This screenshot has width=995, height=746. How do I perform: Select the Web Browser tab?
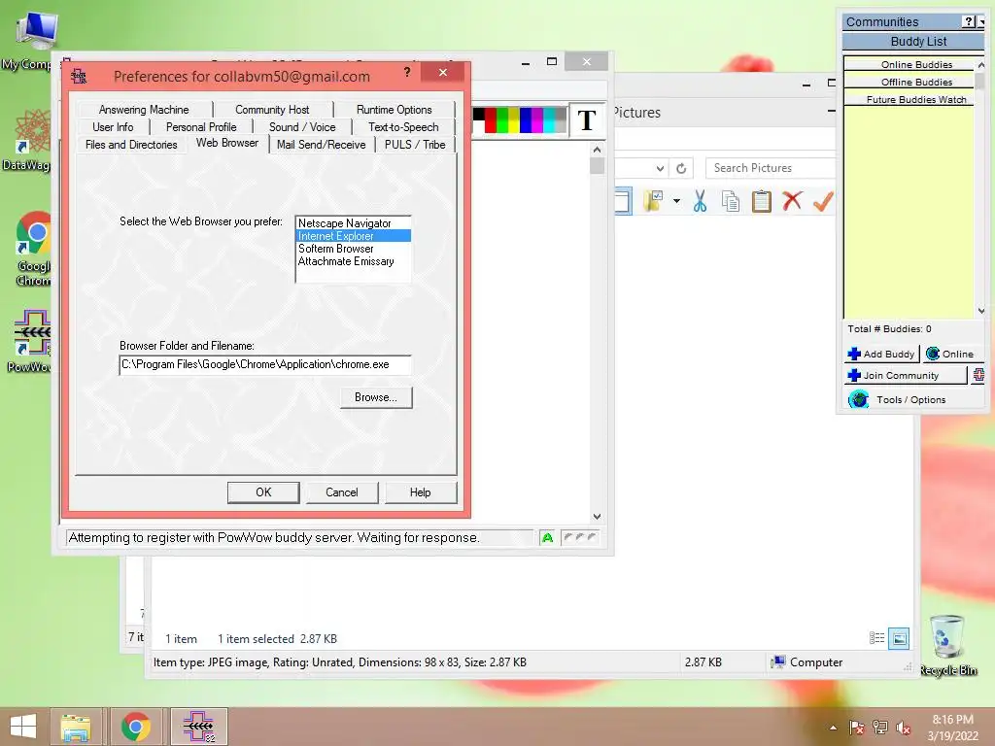227,144
